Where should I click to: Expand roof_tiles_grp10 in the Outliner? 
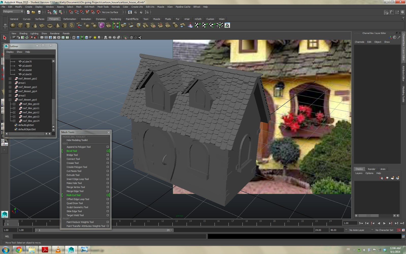[14, 104]
